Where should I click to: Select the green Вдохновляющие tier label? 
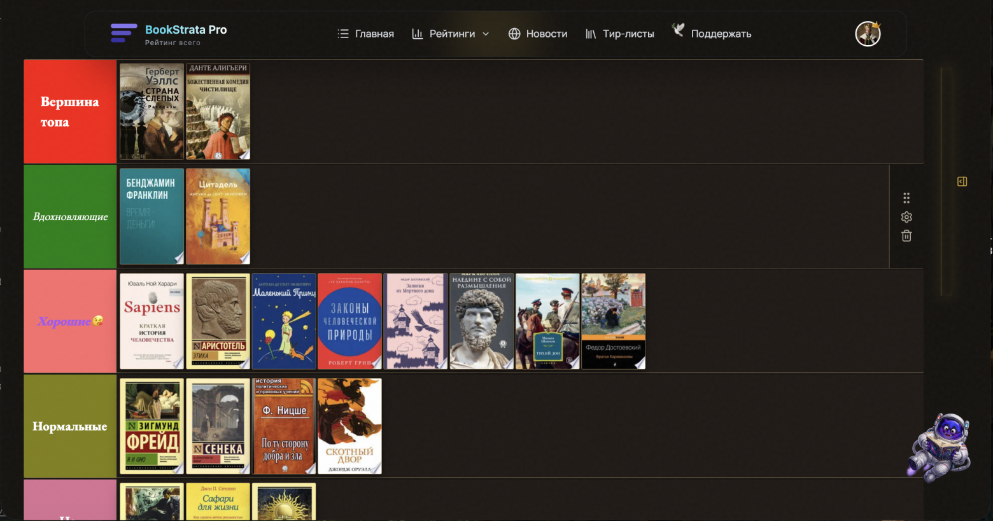click(70, 216)
